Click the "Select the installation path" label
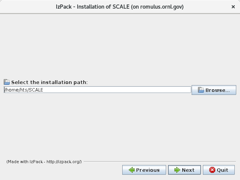This screenshot has width=240, height=180. (x=49, y=82)
